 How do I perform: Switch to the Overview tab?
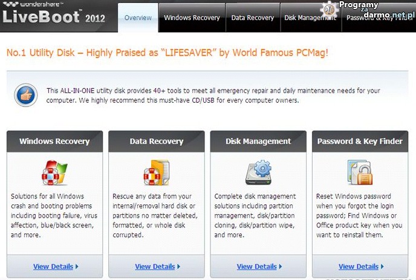coord(138,18)
